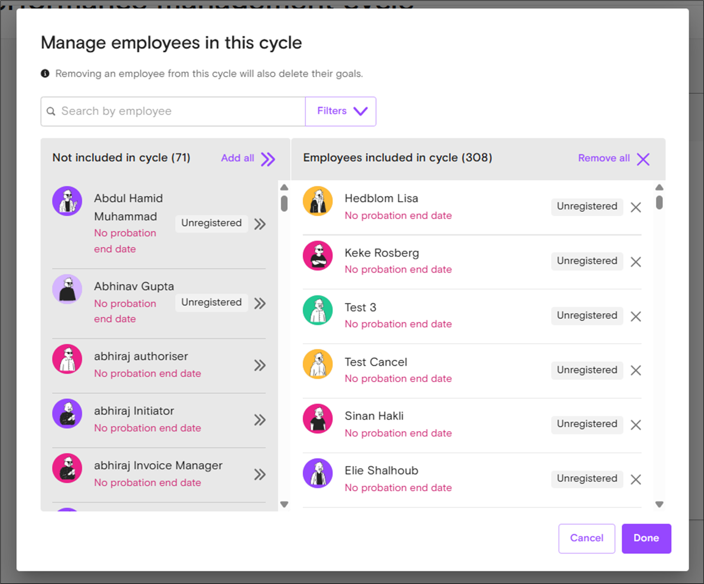This screenshot has width=704, height=584.
Task: Add abhiraj authoriser to the cycle
Action: (x=260, y=365)
